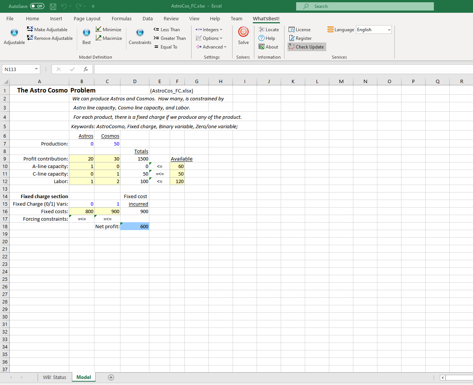
Task: Click the Less Than constraint button
Action: pos(167,29)
